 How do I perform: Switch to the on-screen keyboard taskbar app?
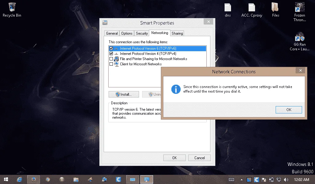click(x=133, y=179)
